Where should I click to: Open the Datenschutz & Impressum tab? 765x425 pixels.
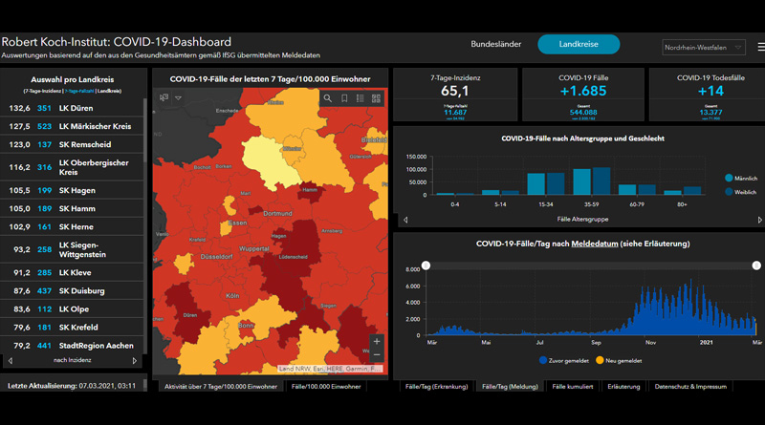tap(690, 387)
